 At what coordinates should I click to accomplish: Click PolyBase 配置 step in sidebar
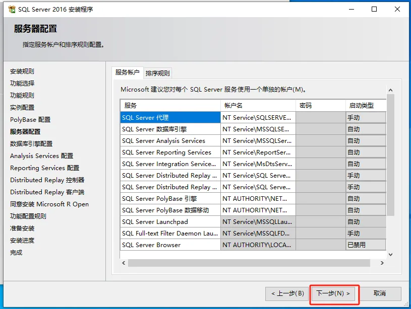pos(30,120)
